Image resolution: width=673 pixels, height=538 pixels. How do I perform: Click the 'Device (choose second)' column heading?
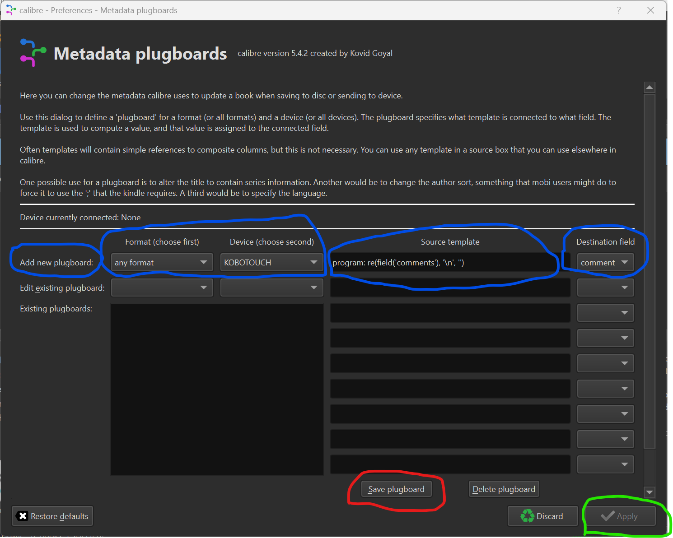click(272, 241)
